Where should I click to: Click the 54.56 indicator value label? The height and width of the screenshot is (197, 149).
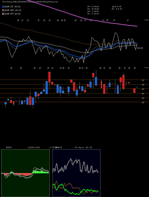(x=140, y=48)
